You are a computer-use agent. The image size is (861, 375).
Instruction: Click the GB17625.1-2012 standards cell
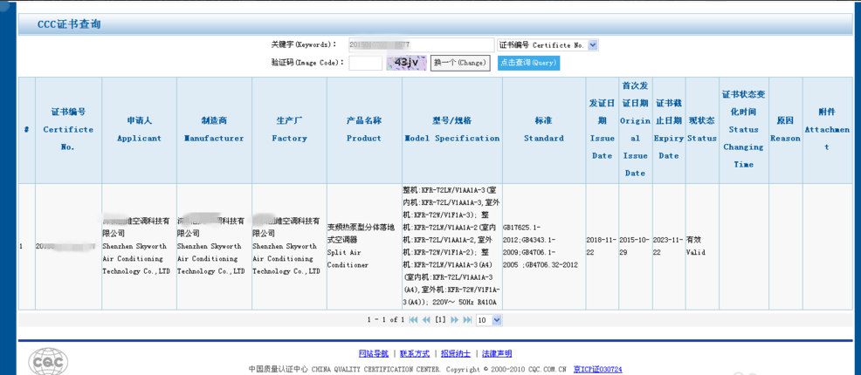click(x=544, y=246)
